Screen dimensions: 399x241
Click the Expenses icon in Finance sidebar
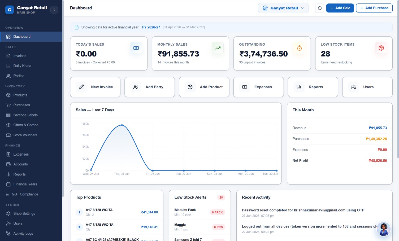(8, 154)
